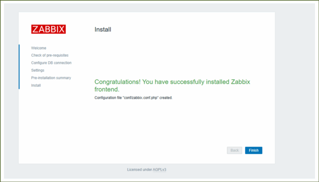The height and width of the screenshot is (182, 319).
Task: Click the Licensed under footer text
Action: tap(140, 170)
